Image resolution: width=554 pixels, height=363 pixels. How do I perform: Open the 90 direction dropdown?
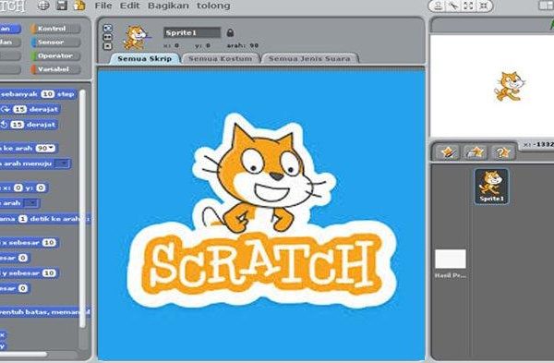tap(45, 148)
